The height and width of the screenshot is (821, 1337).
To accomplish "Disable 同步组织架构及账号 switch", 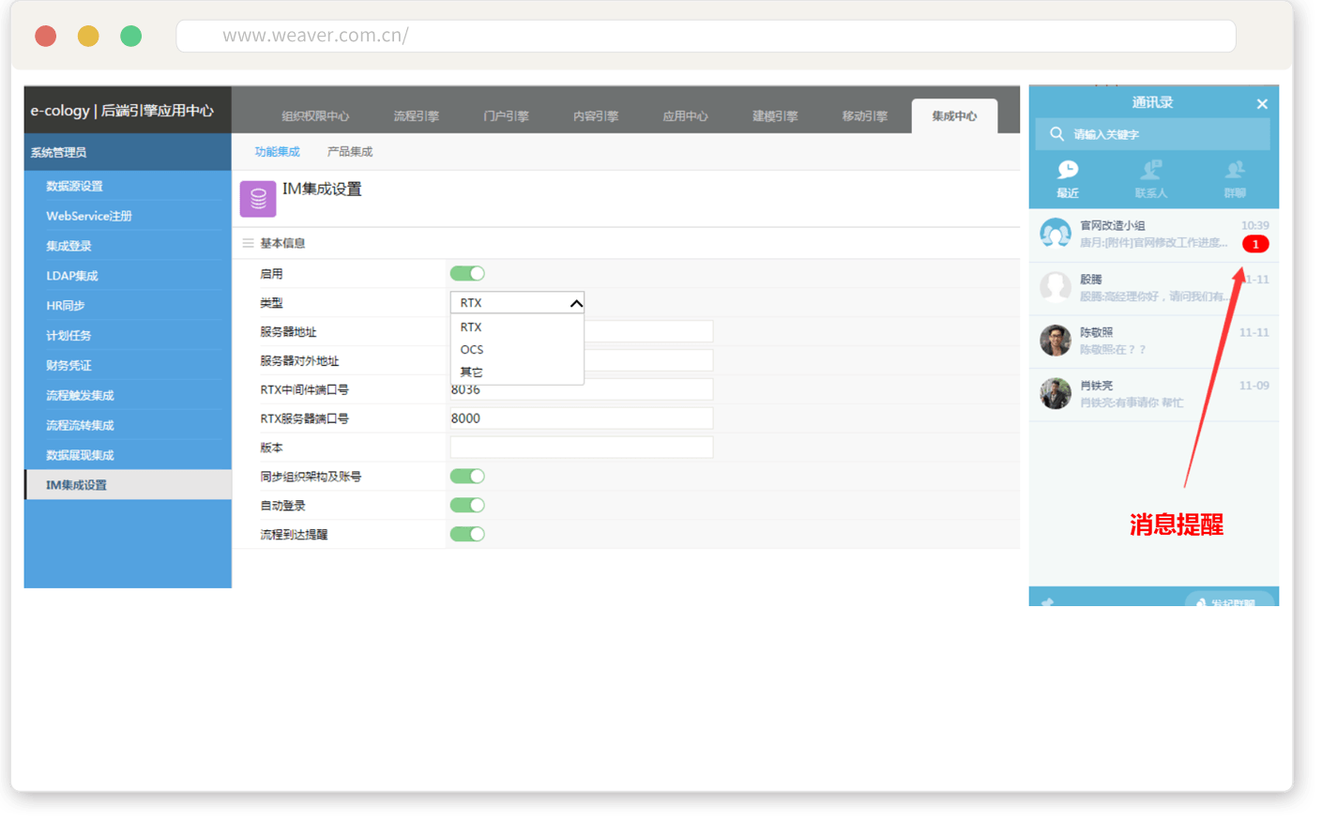I will pos(467,476).
